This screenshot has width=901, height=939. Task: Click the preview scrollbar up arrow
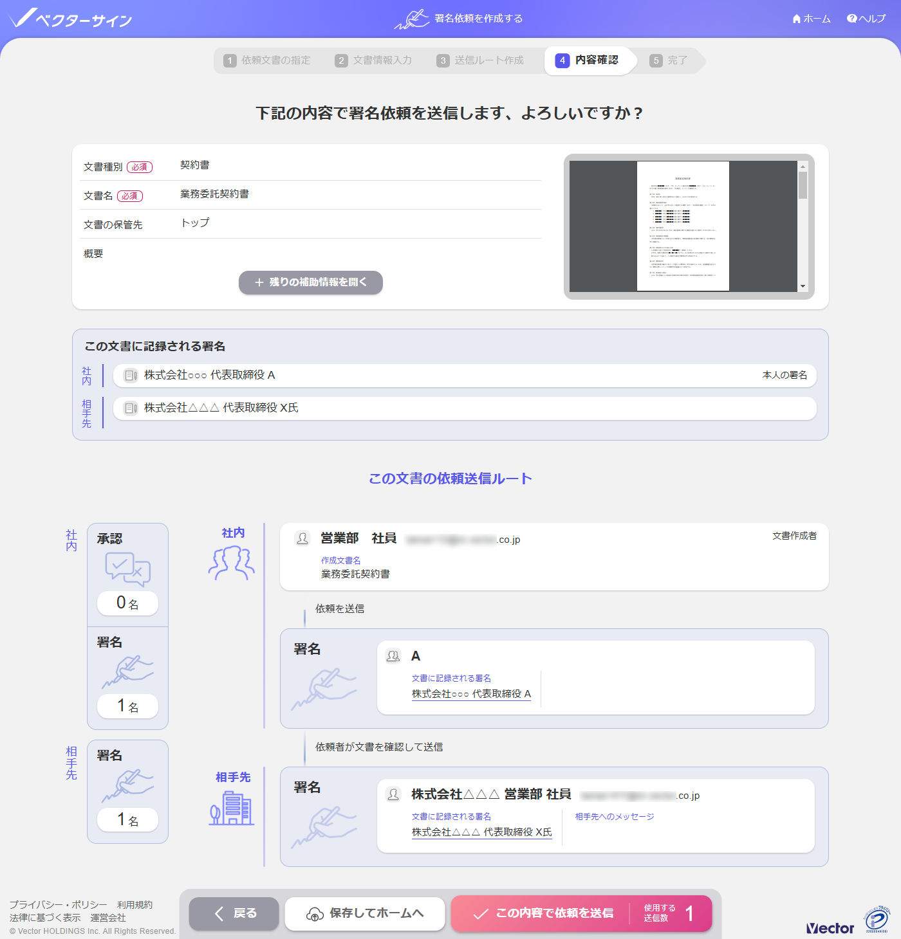pyautogui.click(x=803, y=166)
